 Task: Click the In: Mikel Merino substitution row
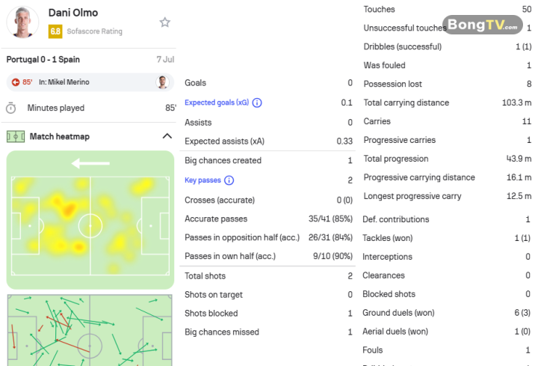[x=90, y=82]
